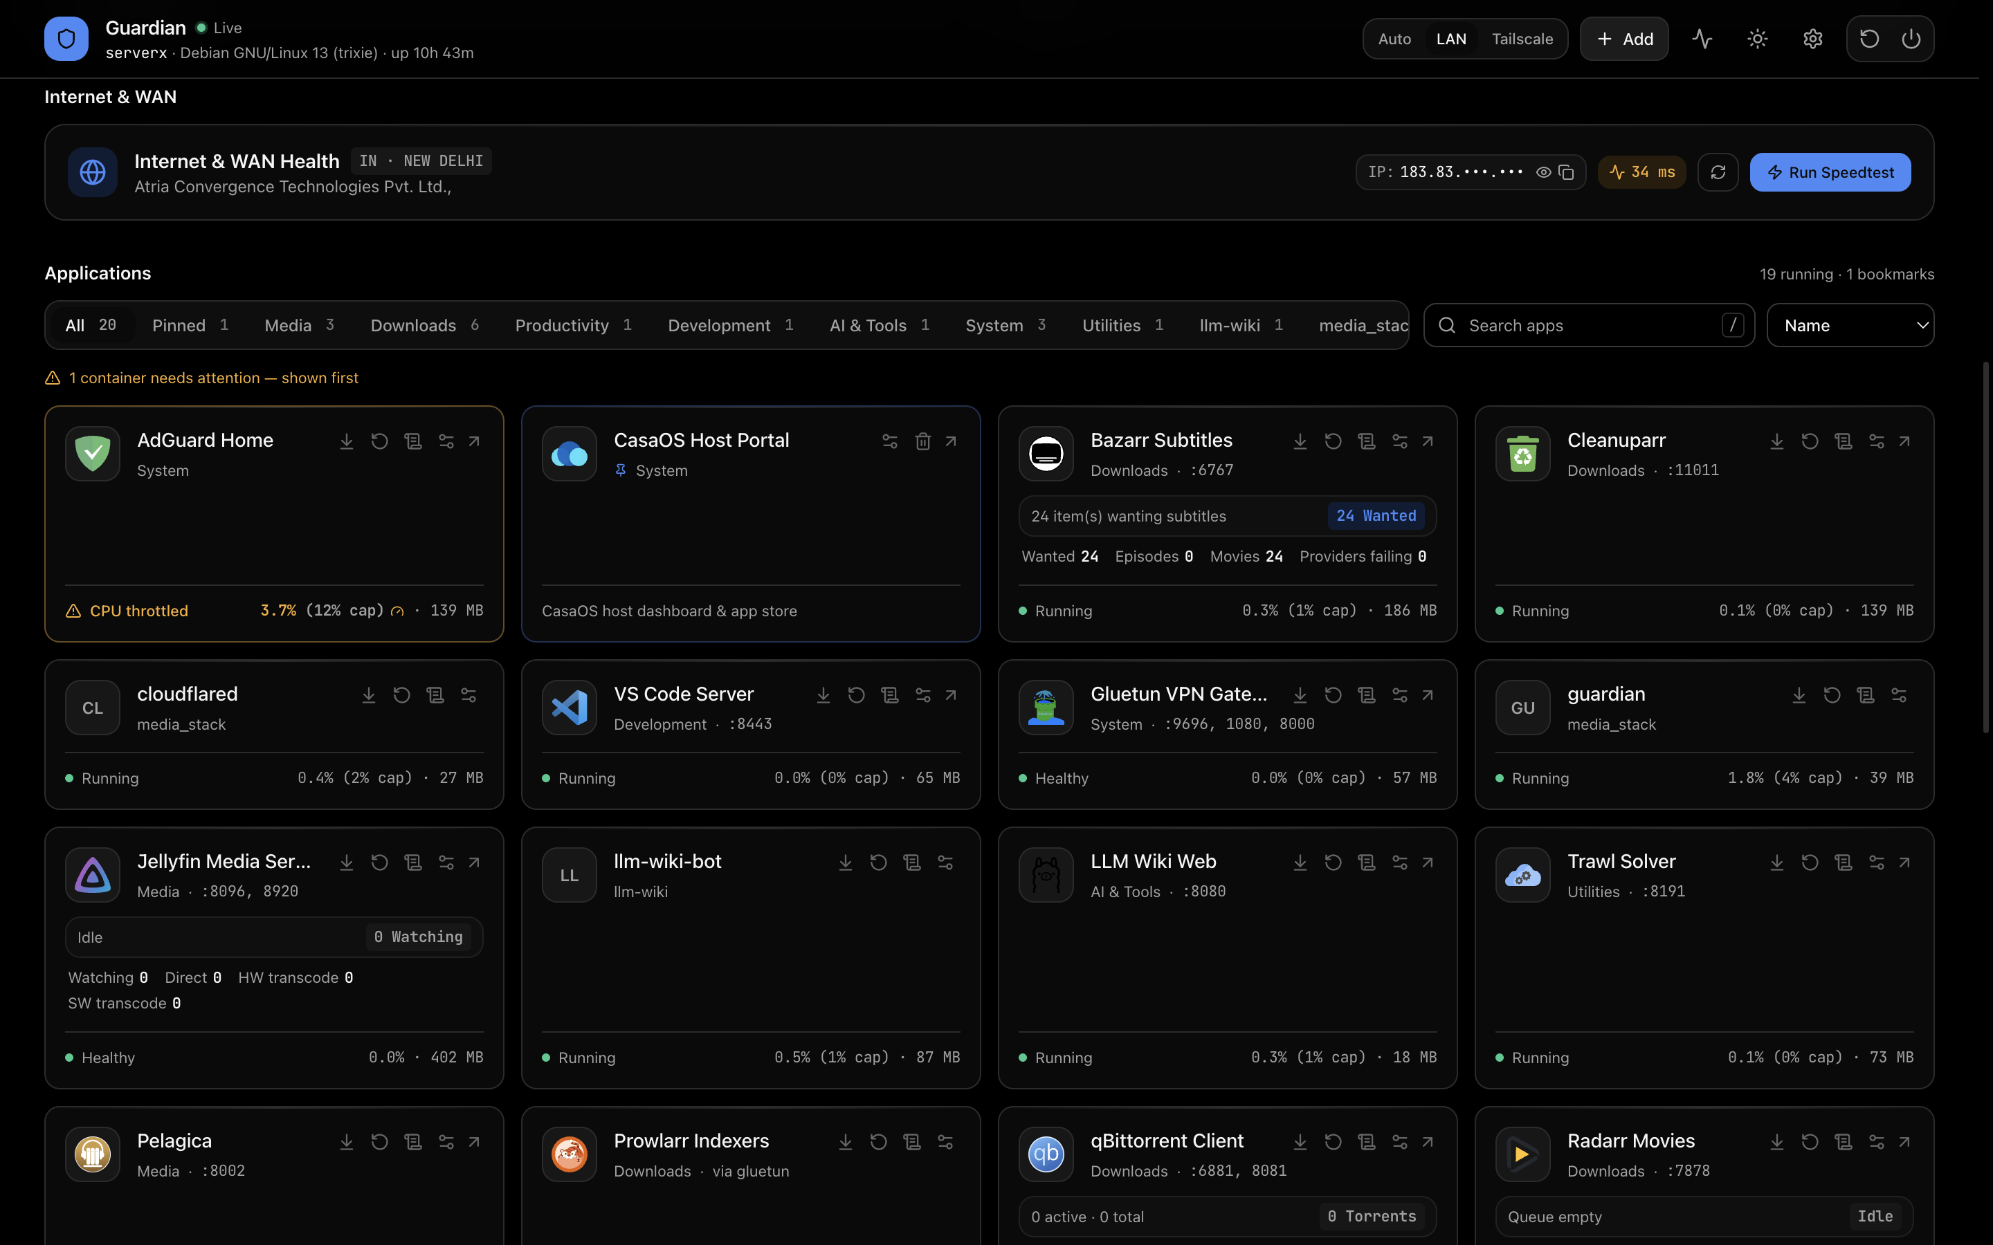Viewport: 1993px width, 1245px height.
Task: Open LLM Wiki Web external link arrow
Action: [x=1428, y=862]
